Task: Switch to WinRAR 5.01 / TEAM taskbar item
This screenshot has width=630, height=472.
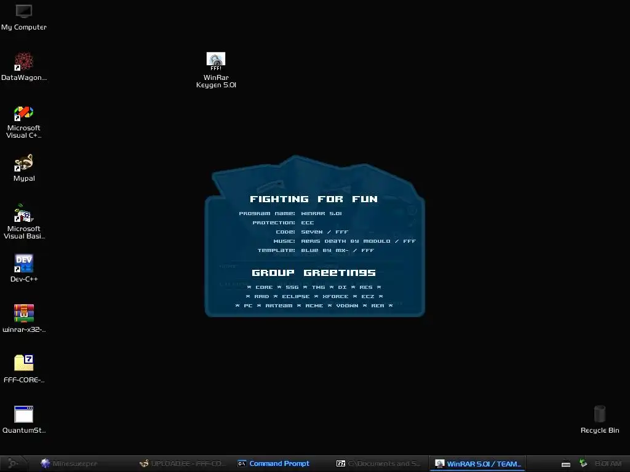Action: point(477,463)
